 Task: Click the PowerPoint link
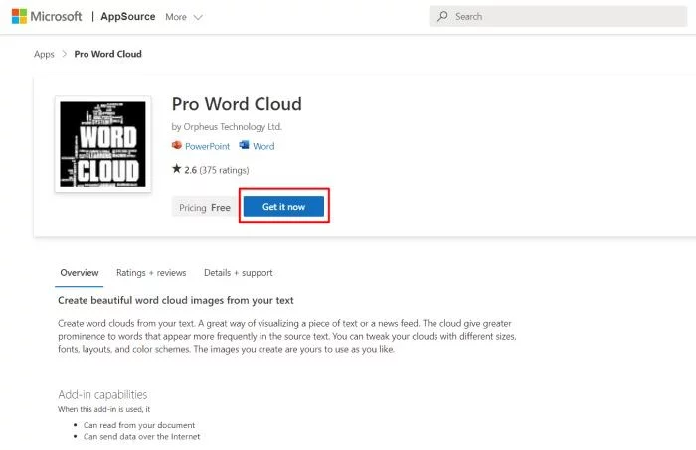[x=207, y=146]
